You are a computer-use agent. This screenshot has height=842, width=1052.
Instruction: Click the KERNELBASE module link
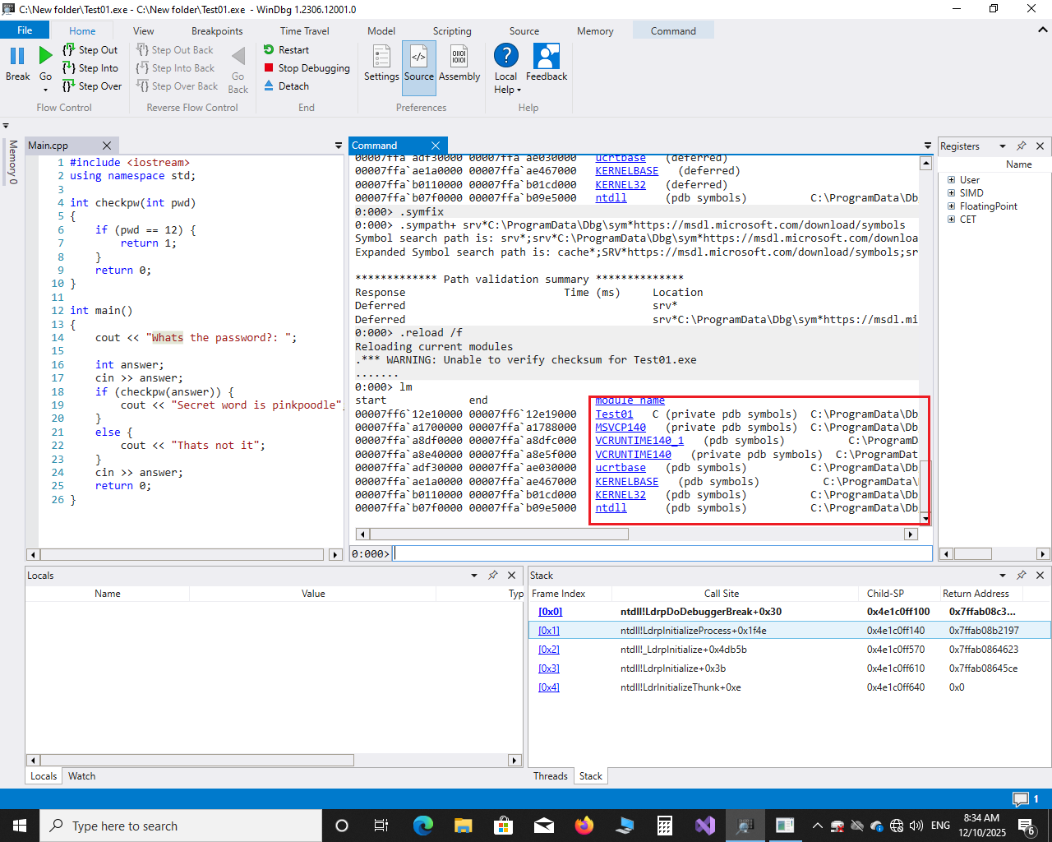point(626,482)
